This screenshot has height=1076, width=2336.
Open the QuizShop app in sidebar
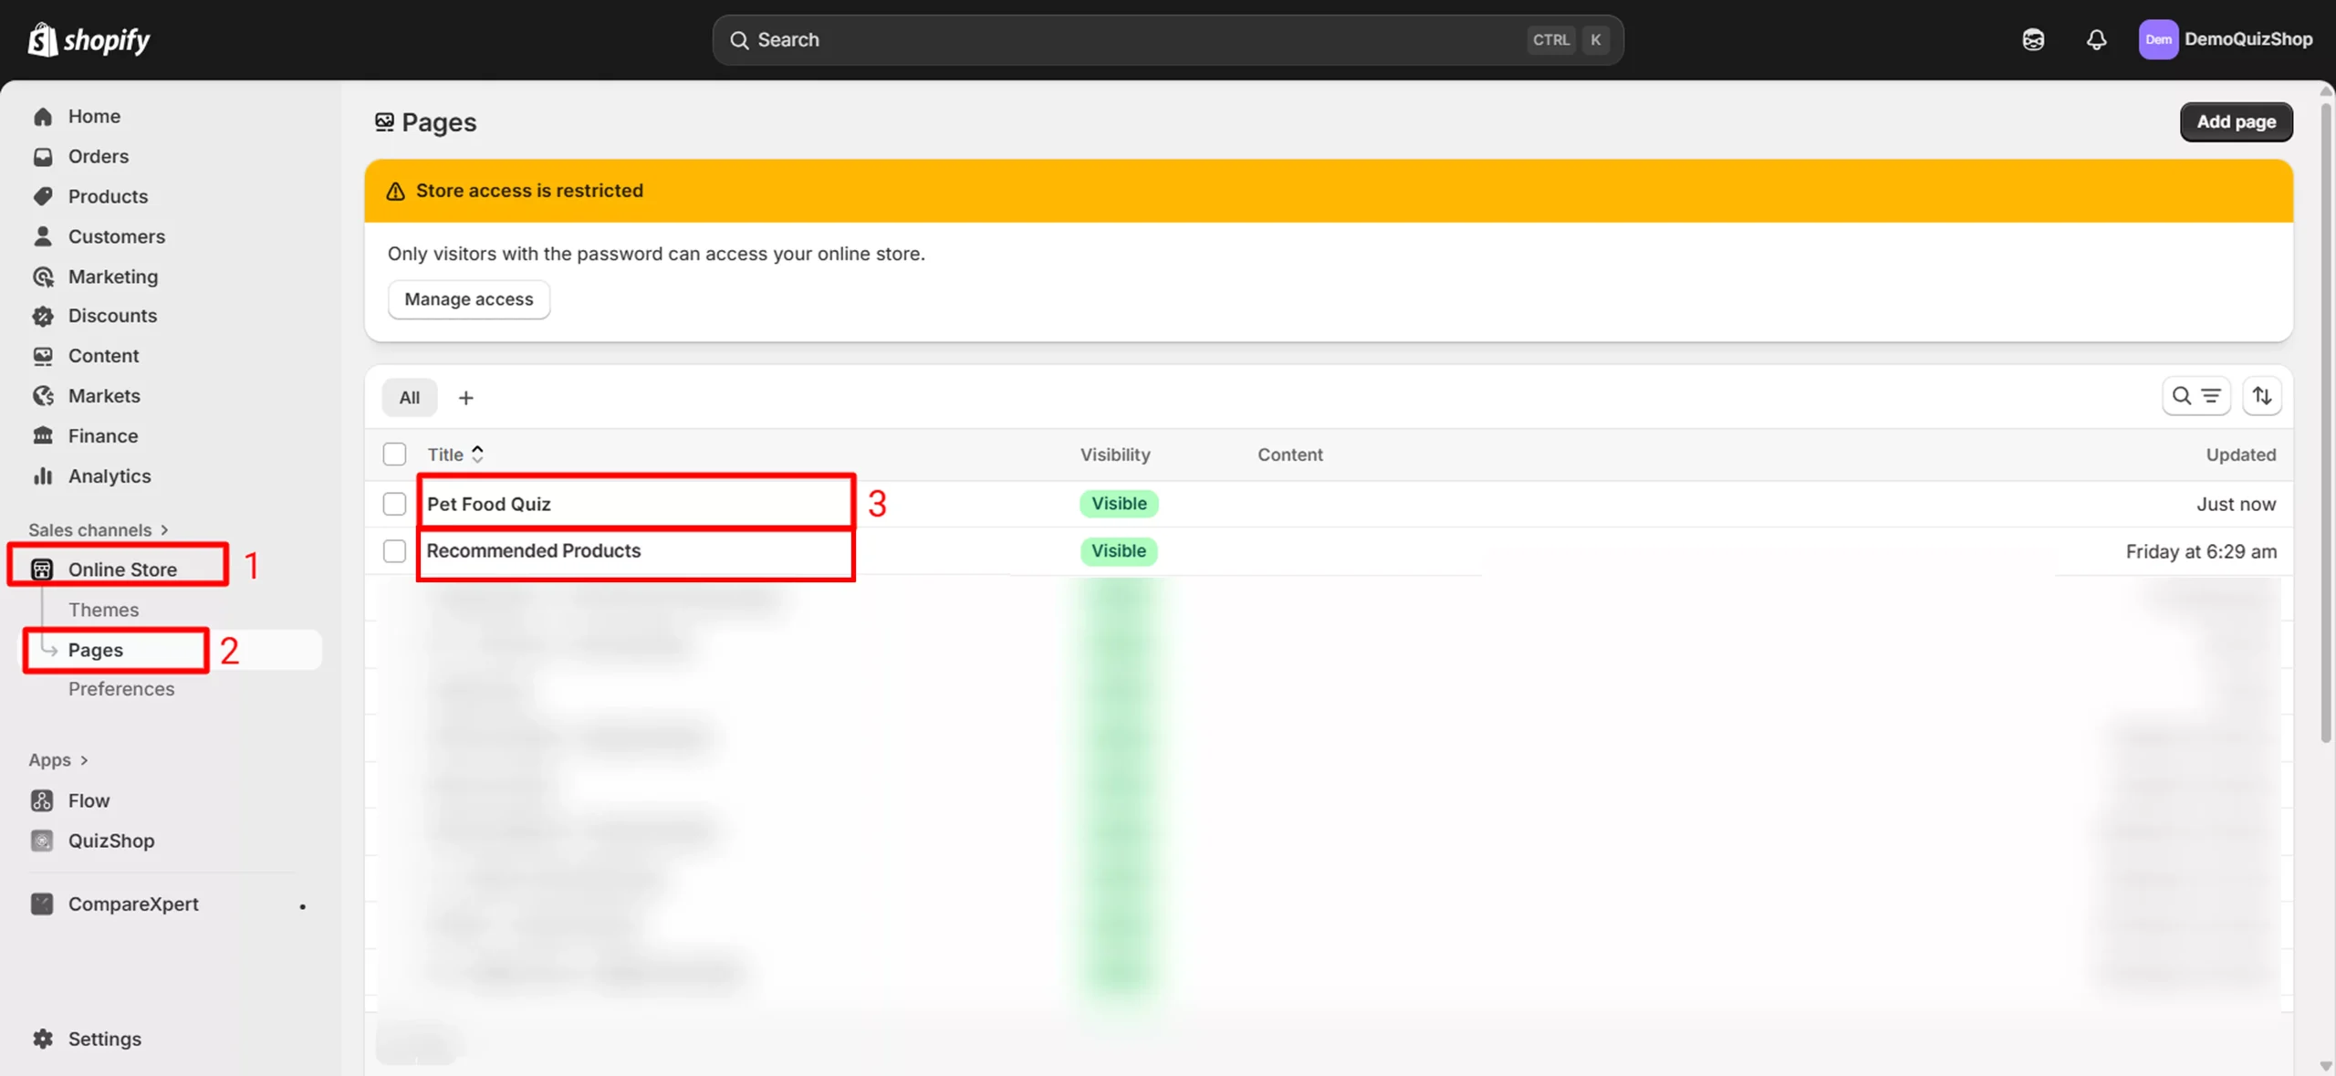pyautogui.click(x=110, y=841)
